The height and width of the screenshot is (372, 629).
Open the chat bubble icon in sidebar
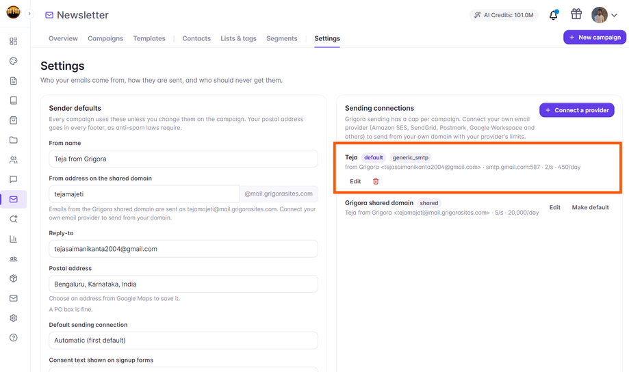point(13,180)
